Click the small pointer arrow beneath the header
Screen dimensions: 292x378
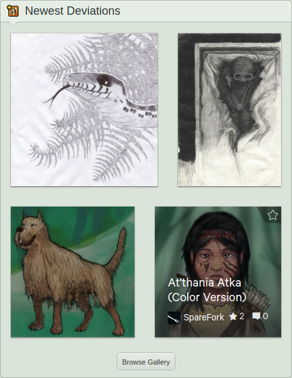[x=13, y=24]
